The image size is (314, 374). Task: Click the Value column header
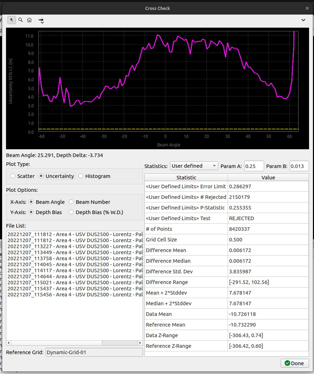[268, 178]
